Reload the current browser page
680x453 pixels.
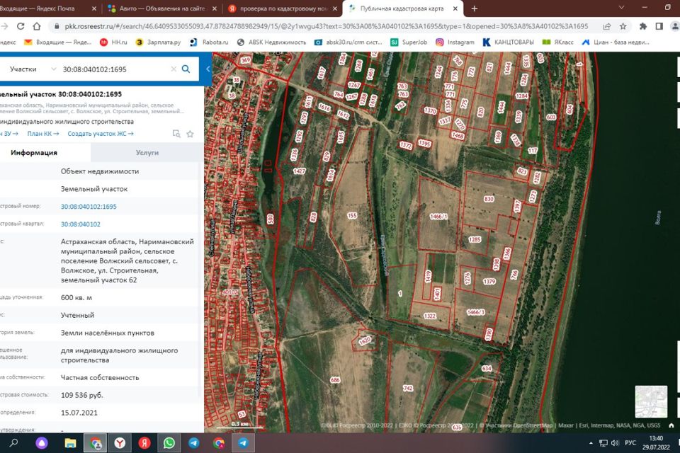coord(21,26)
